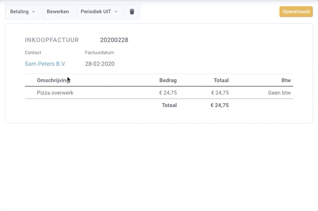Click the Geen btw cell
This screenshot has width=318, height=211.
(279, 93)
